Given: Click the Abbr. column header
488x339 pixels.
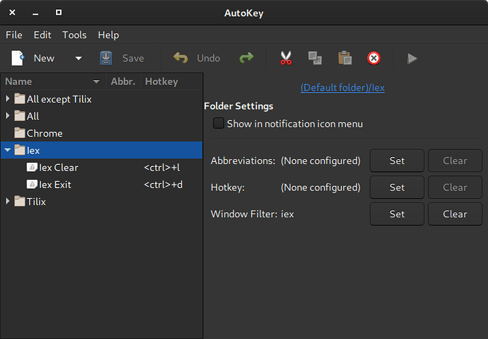Looking at the screenshot, I should (123, 81).
